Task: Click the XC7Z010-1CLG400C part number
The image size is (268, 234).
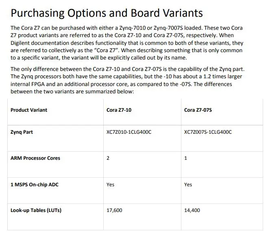Action: [129, 132]
